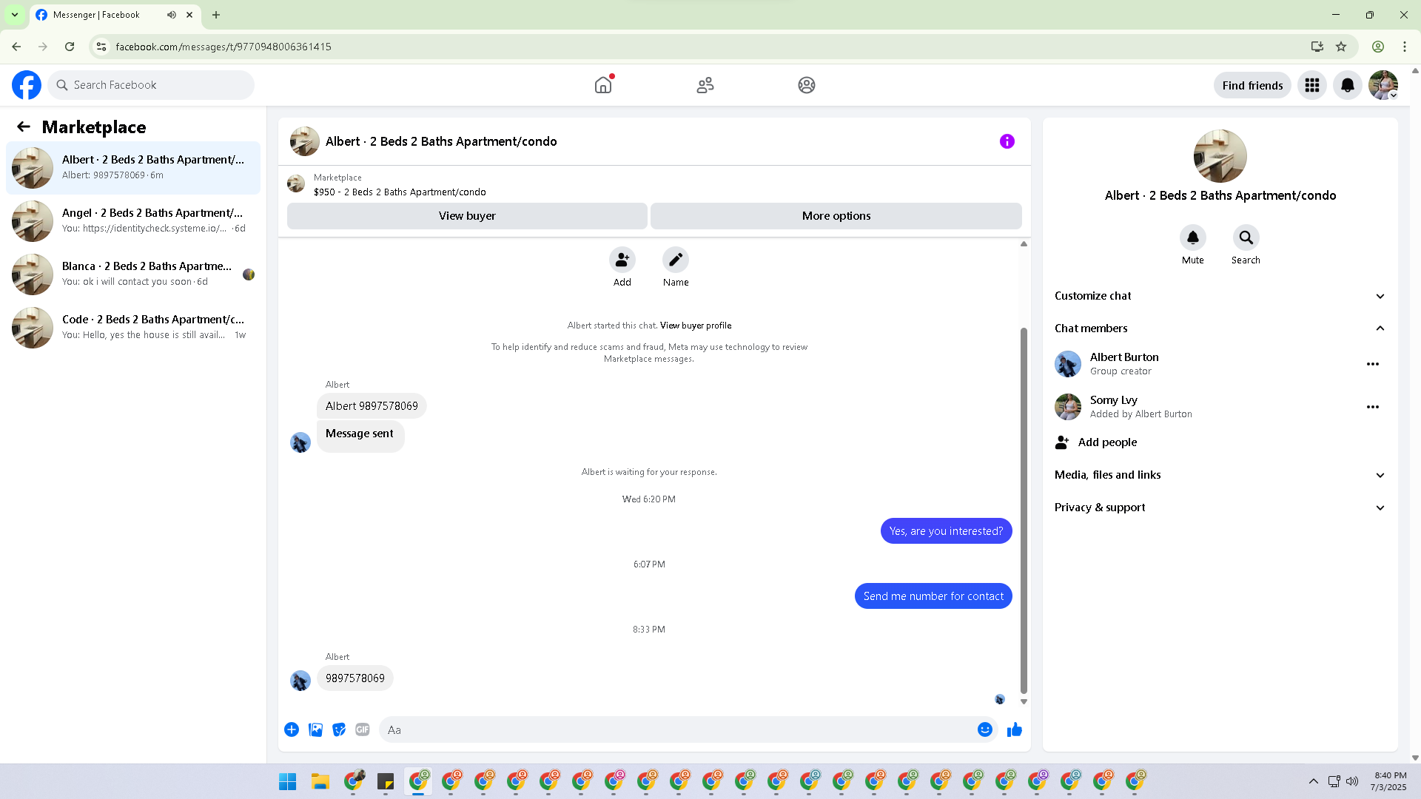Open more actions plus icon
The width and height of the screenshot is (1421, 799).
[x=292, y=729]
